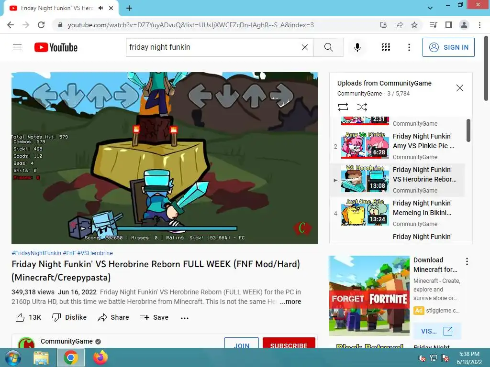Open Just One Bite Memeing In Bikini thumbnail

tap(365, 212)
